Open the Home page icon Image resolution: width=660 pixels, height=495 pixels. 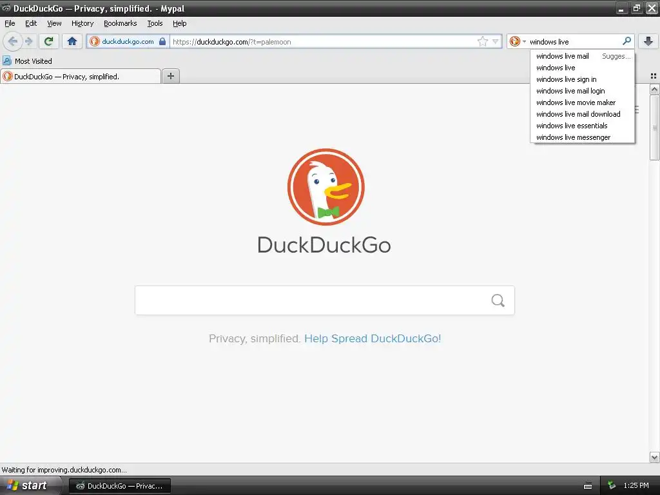click(x=72, y=41)
